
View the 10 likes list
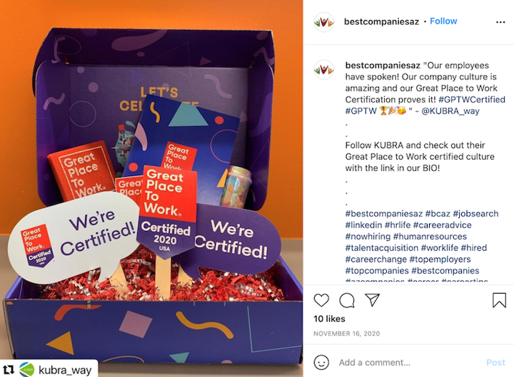point(329,319)
